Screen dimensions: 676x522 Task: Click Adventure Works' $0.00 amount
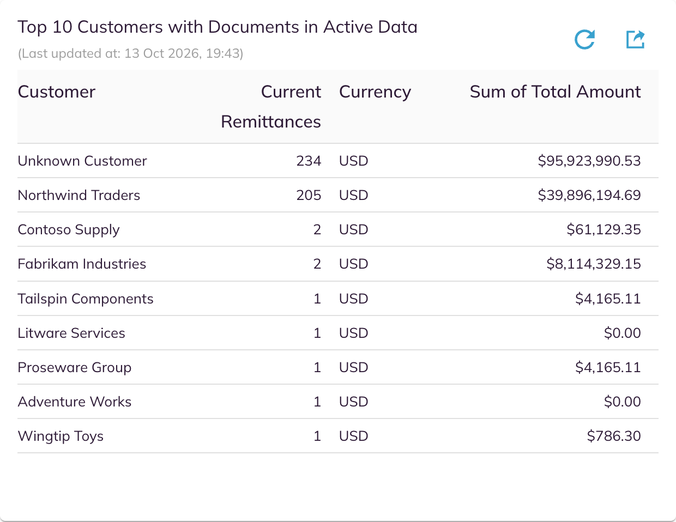[623, 402]
